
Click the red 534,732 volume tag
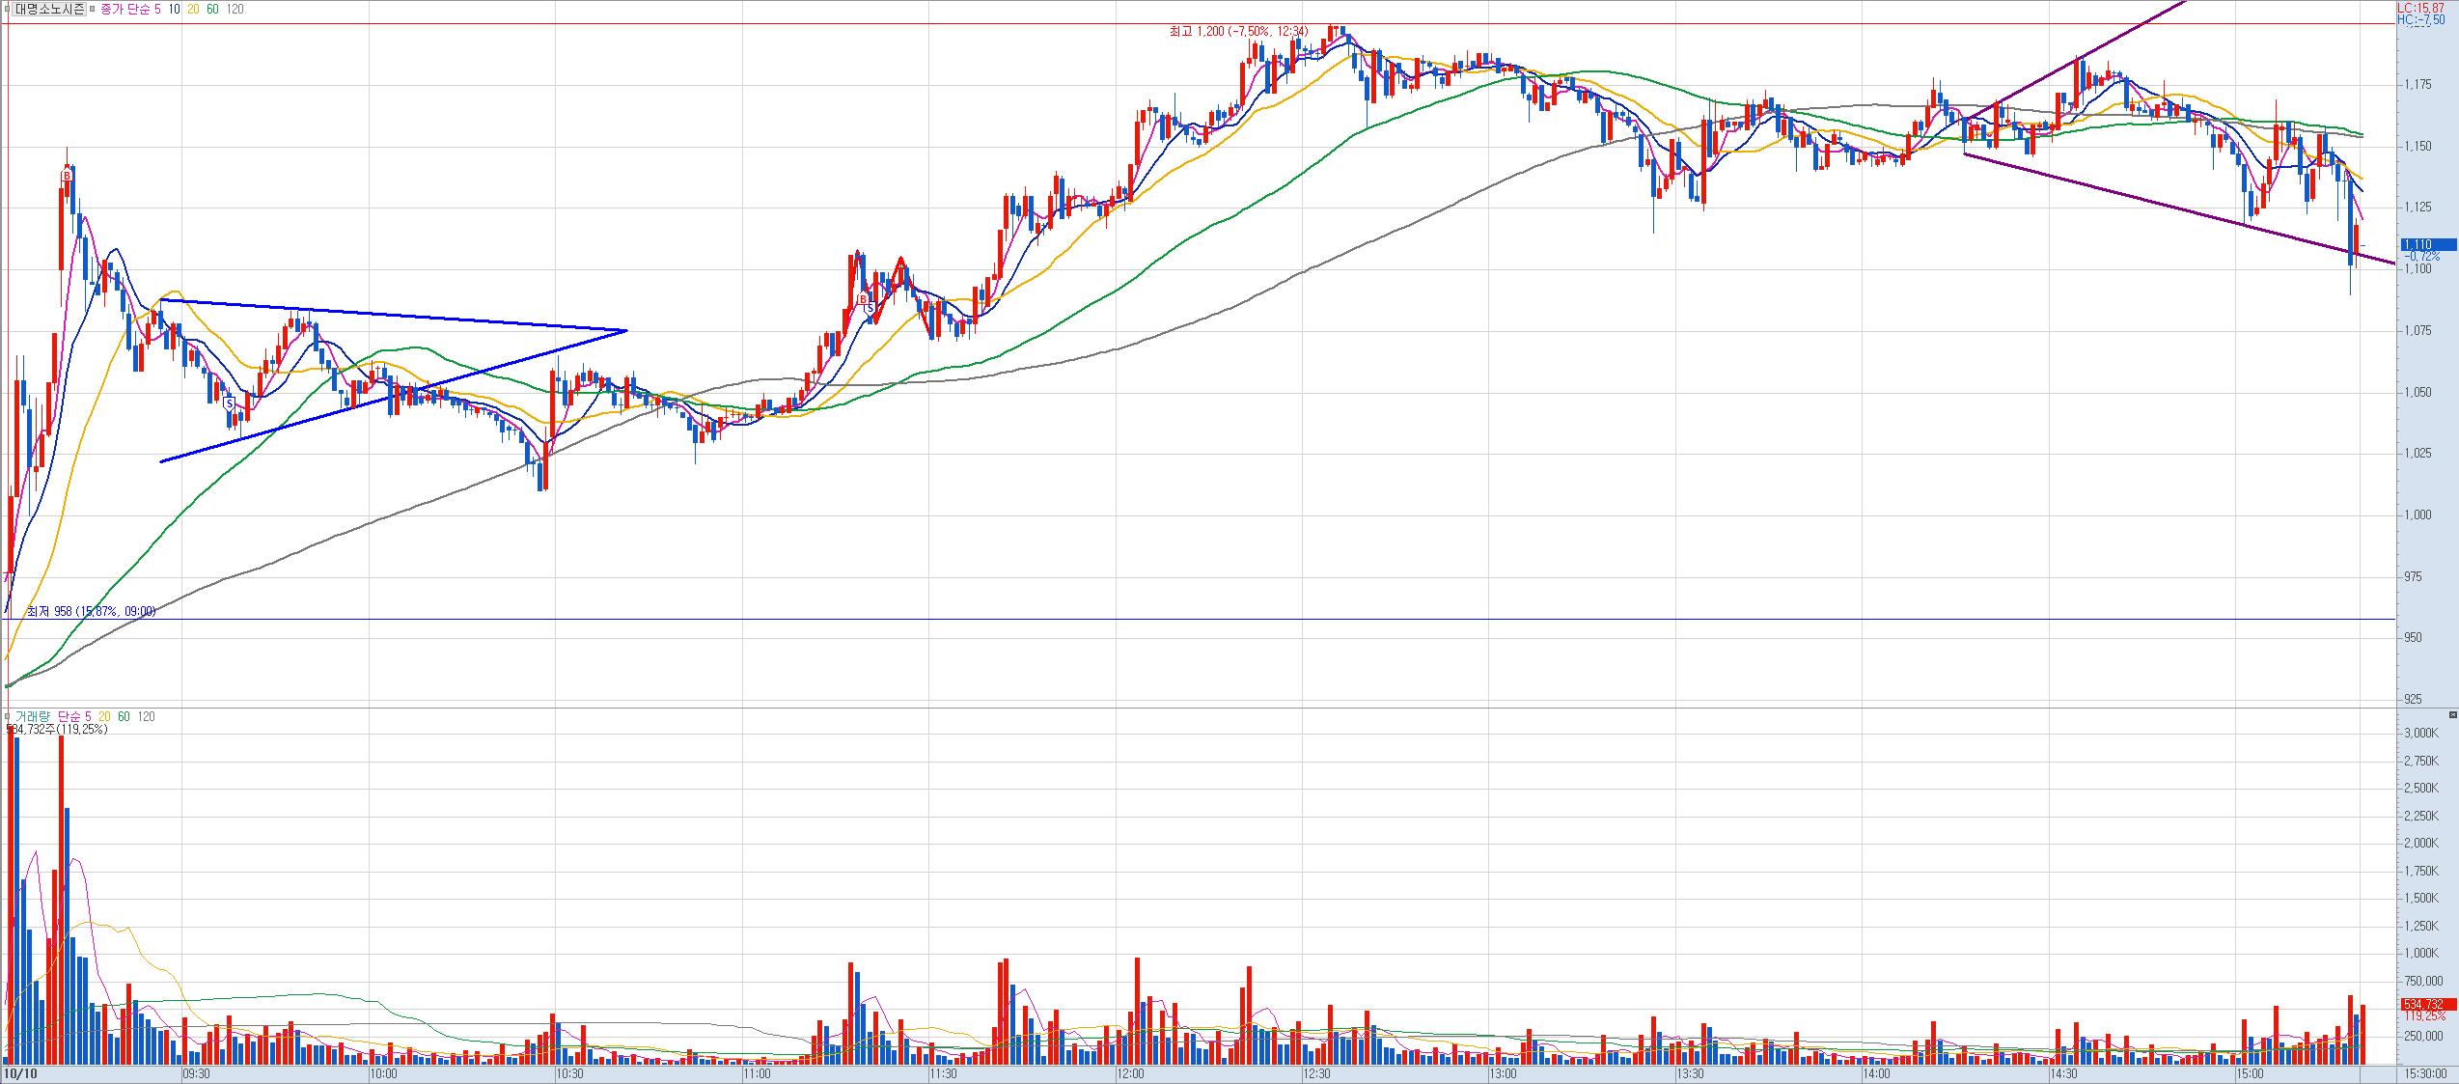pyautogui.click(x=2426, y=1005)
